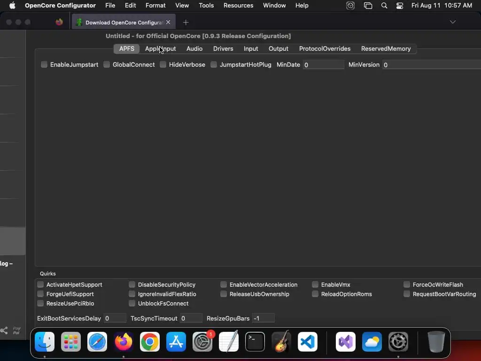Screen dimensions: 481x361
Task: Enable the ResizeUsePciRbIo quirk
Action: [40, 303]
